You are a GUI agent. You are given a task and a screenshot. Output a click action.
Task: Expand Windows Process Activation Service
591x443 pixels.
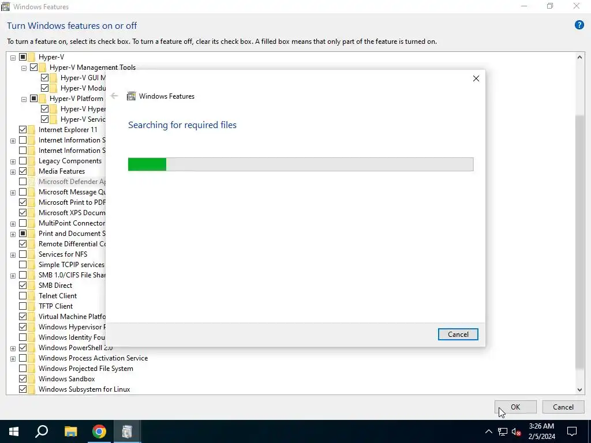click(x=13, y=359)
